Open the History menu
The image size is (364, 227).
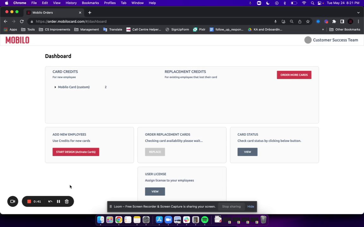[x=71, y=3]
